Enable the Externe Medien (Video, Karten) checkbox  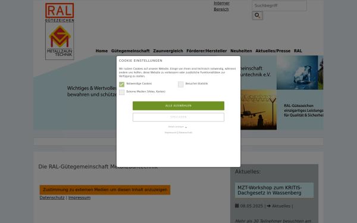[121, 92]
